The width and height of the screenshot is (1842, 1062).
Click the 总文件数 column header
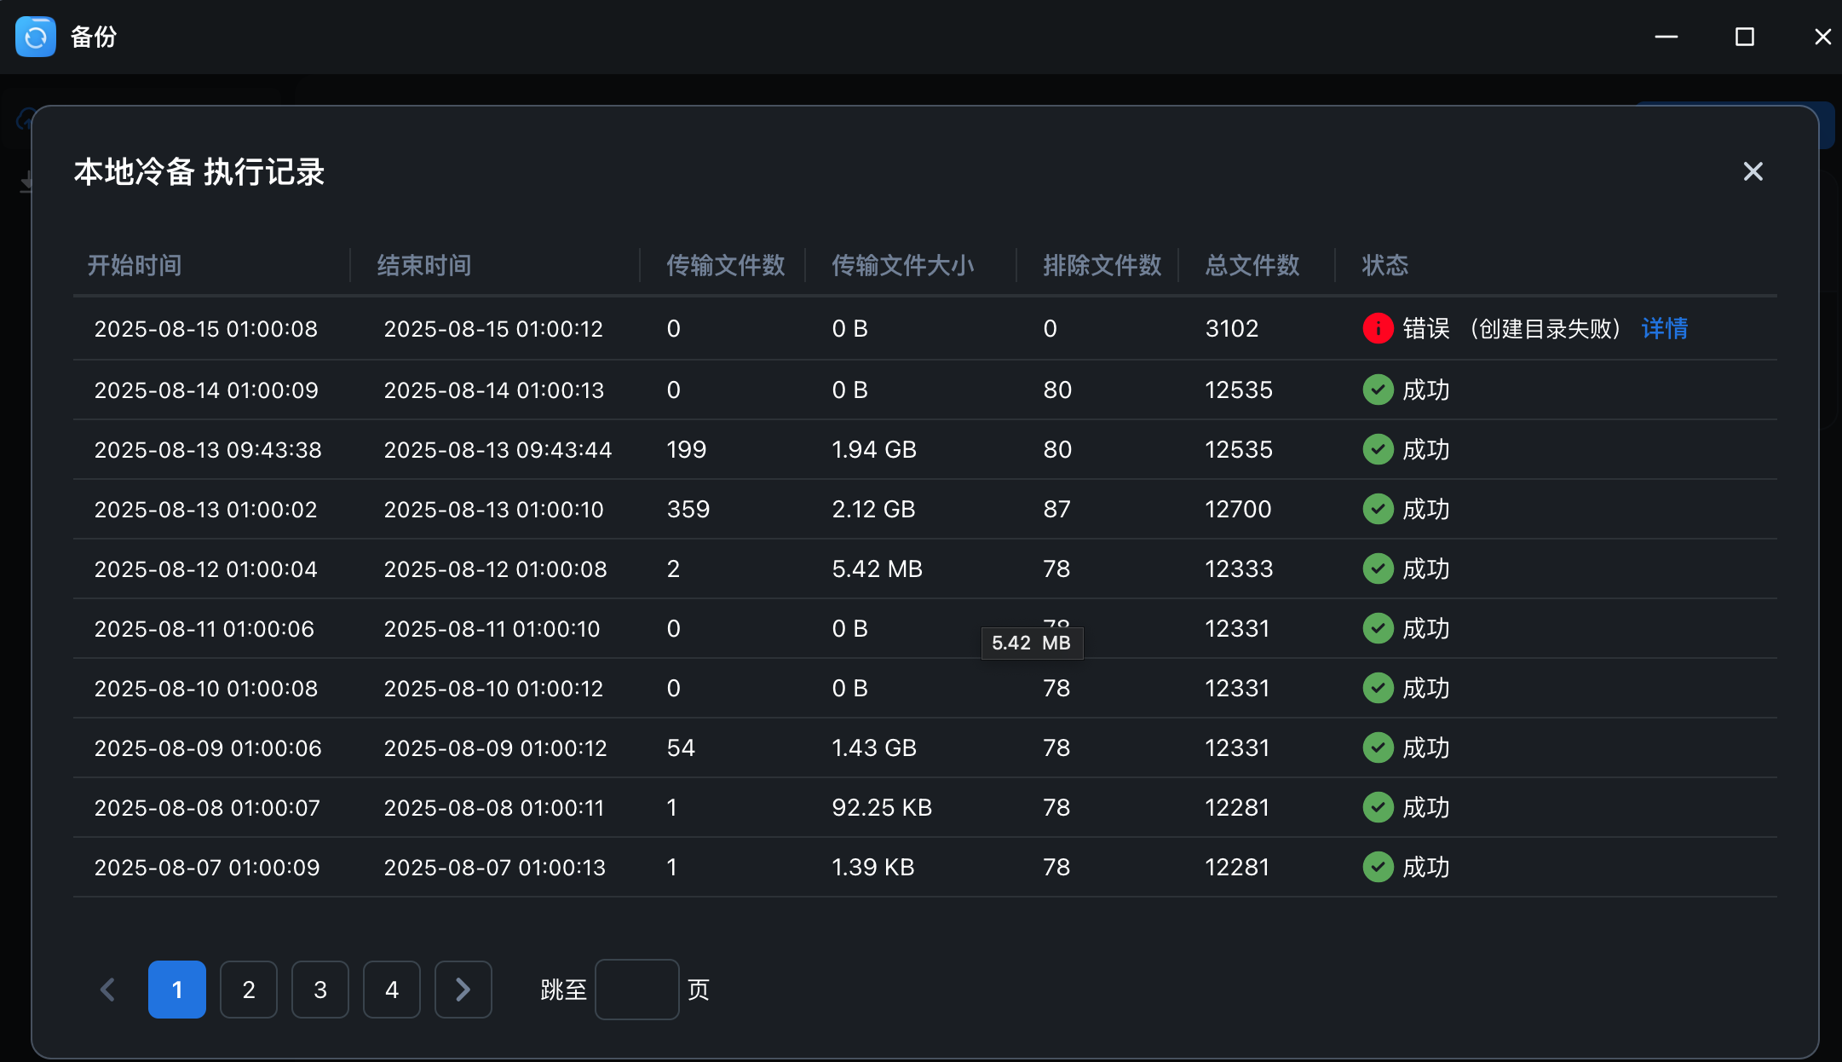coord(1252,265)
